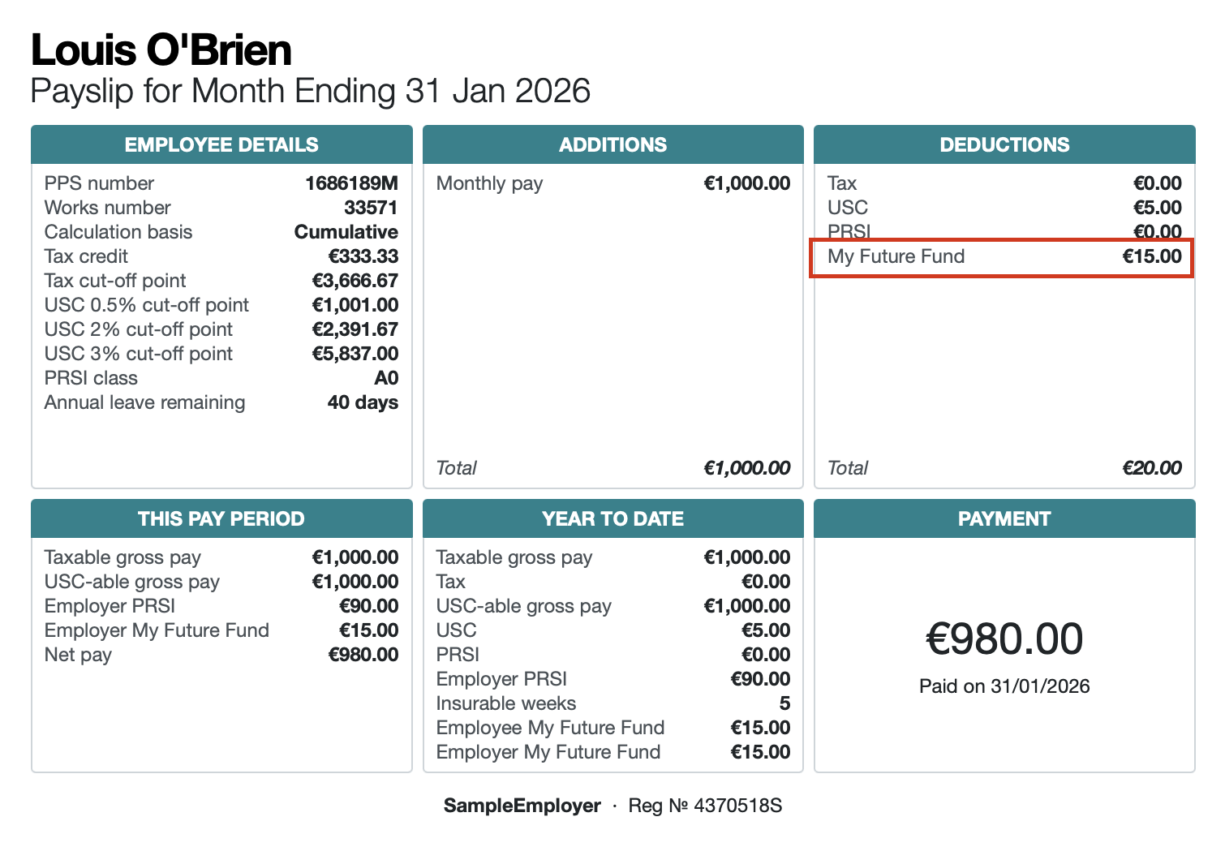Click the Tax credit value €333.33

click(x=363, y=256)
